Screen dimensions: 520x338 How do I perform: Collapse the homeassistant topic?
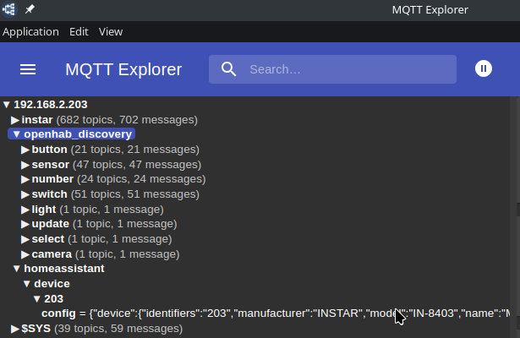point(16,269)
